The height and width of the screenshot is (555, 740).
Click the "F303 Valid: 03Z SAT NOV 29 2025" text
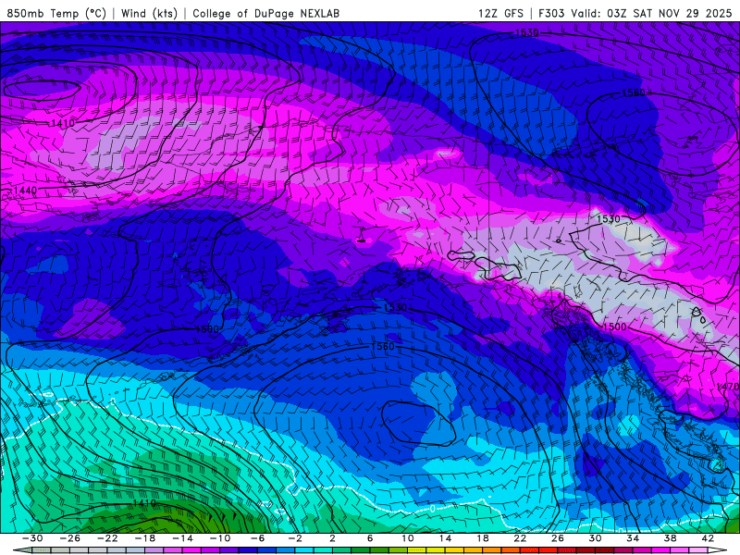pyautogui.click(x=635, y=13)
